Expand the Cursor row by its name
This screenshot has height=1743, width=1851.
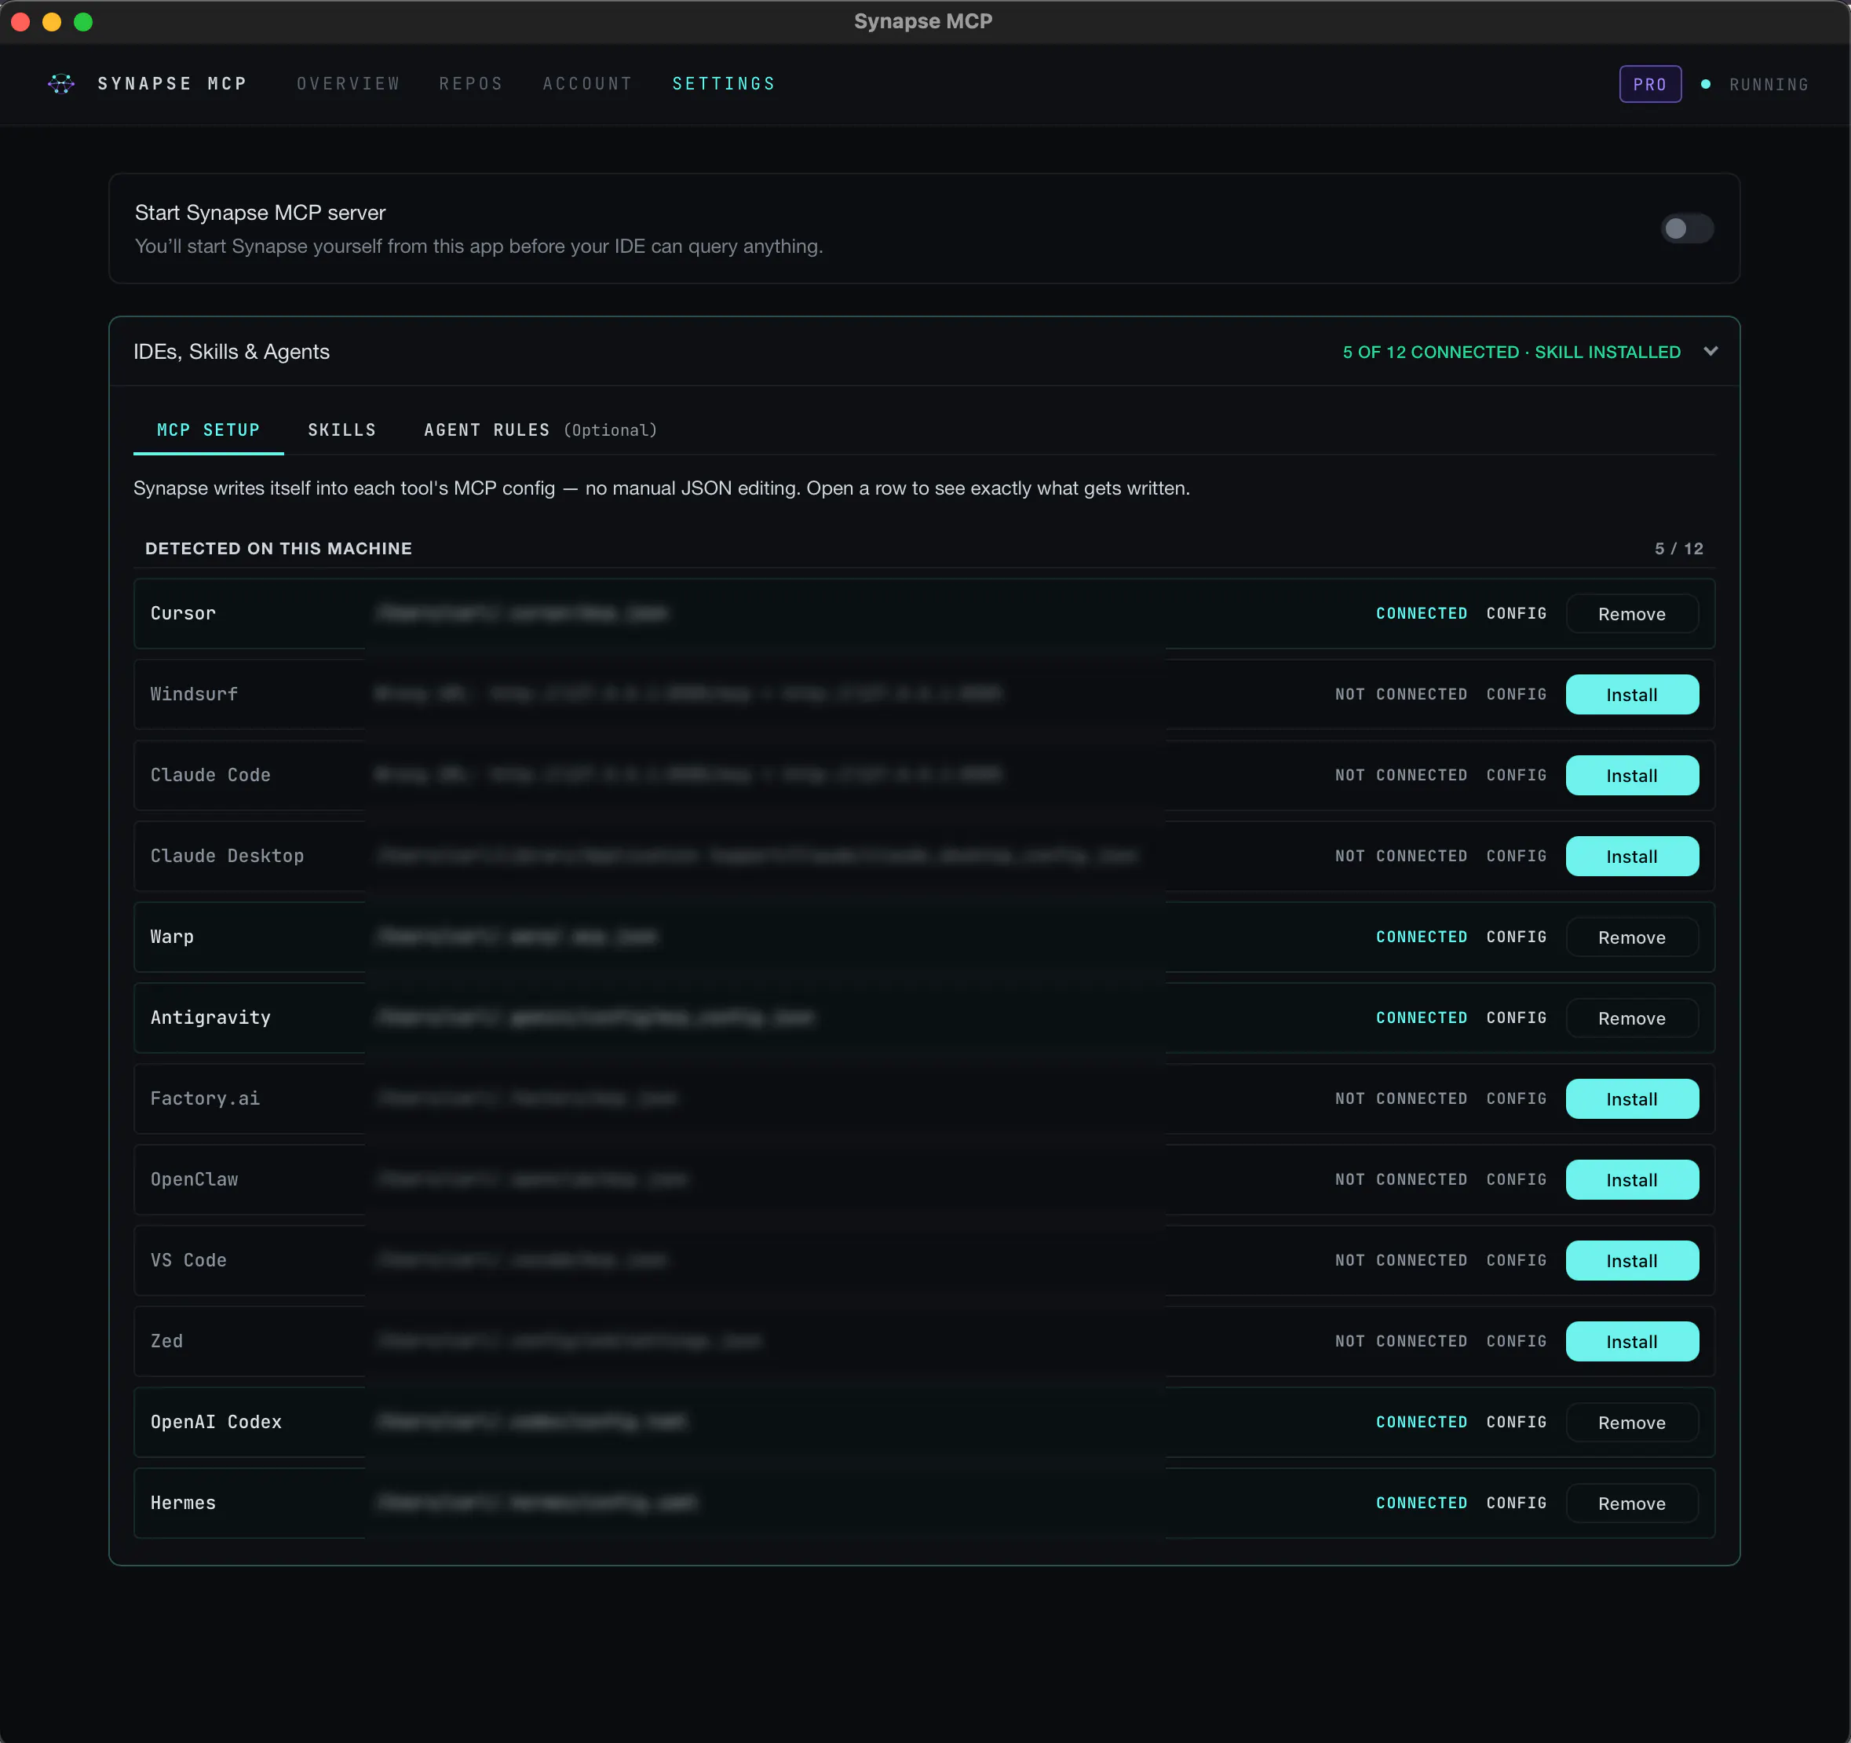pos(184,614)
